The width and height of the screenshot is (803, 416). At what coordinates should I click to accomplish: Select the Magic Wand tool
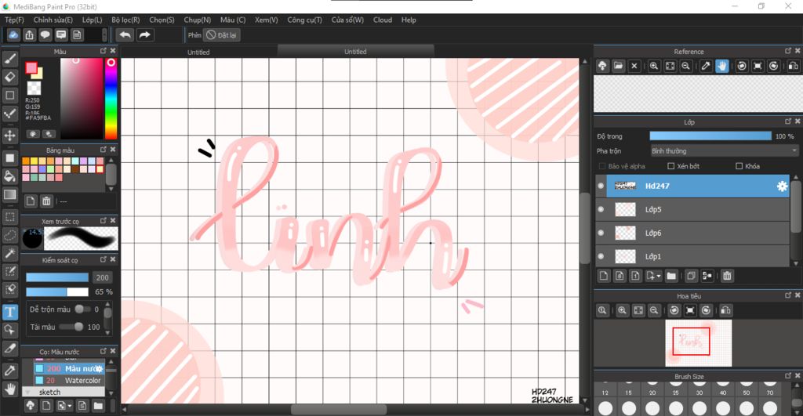point(9,253)
